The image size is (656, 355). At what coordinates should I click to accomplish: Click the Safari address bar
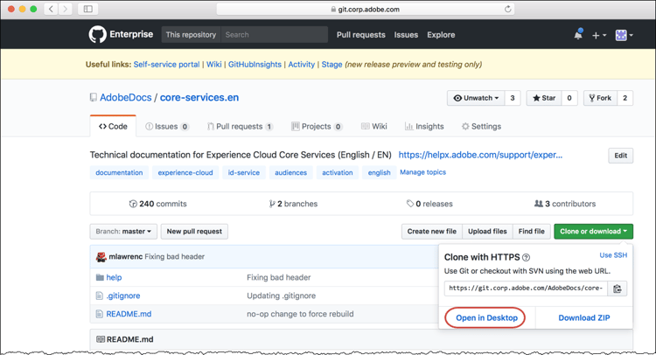[x=365, y=10]
